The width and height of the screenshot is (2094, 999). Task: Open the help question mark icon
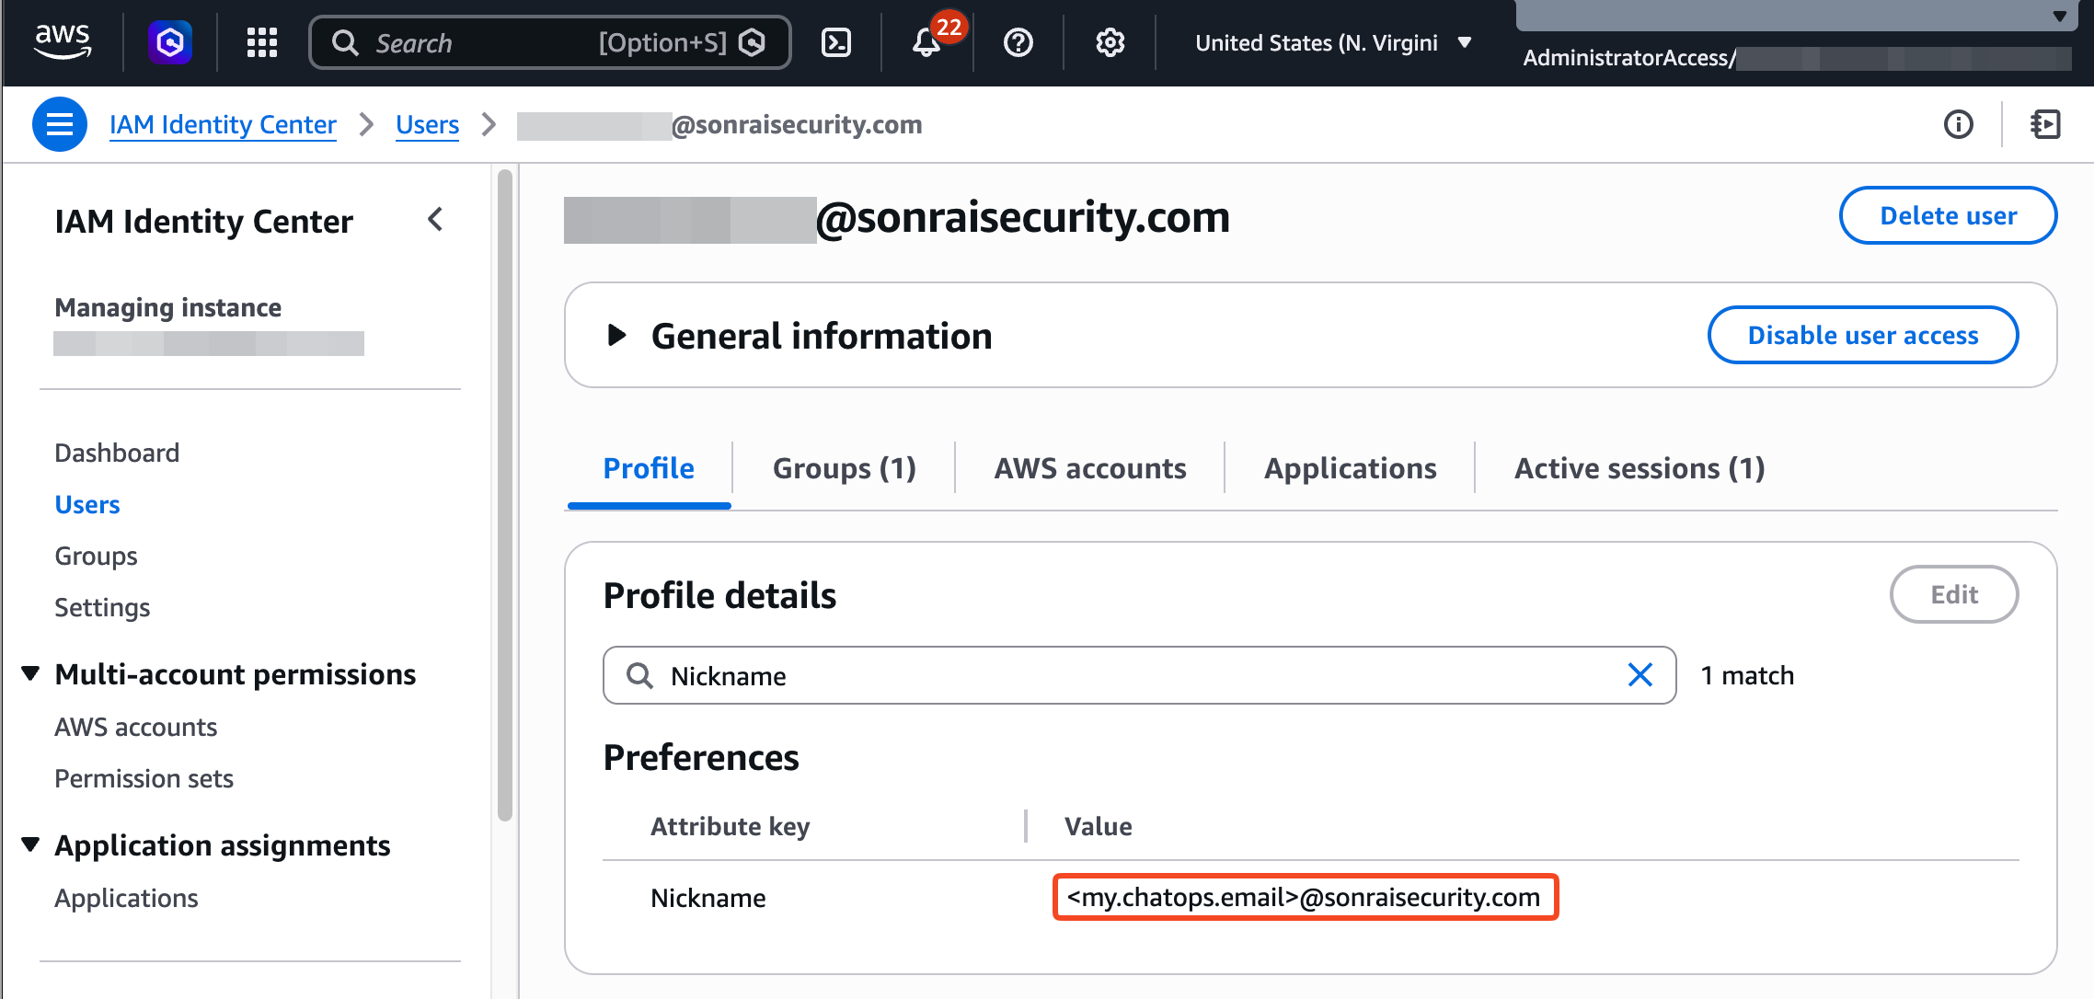[1018, 42]
